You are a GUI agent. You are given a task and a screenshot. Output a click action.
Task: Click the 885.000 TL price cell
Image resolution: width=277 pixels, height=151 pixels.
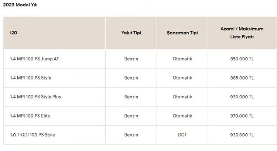(x=242, y=78)
